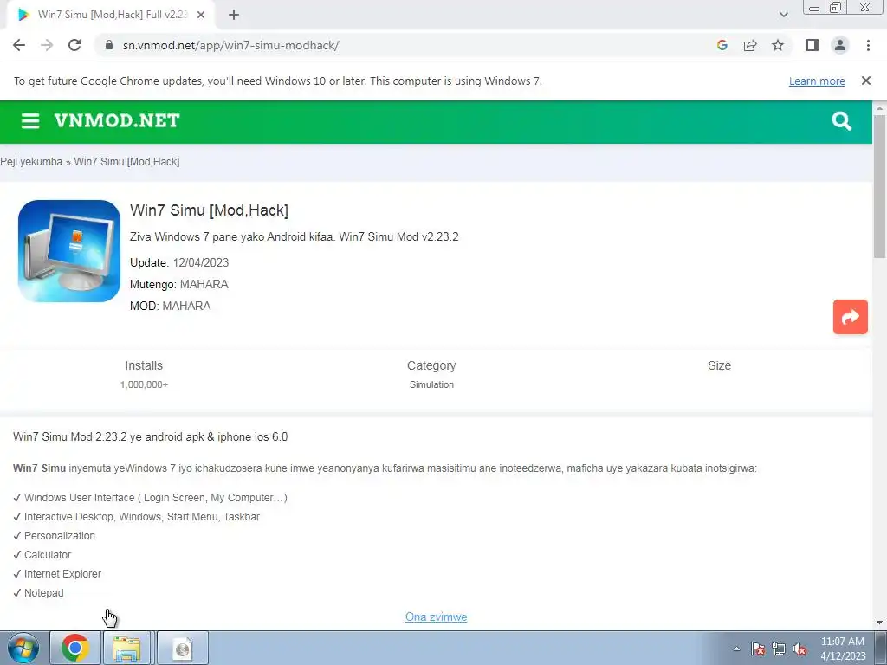
Task: Bookmark this tab with star icon
Action: 778,45
